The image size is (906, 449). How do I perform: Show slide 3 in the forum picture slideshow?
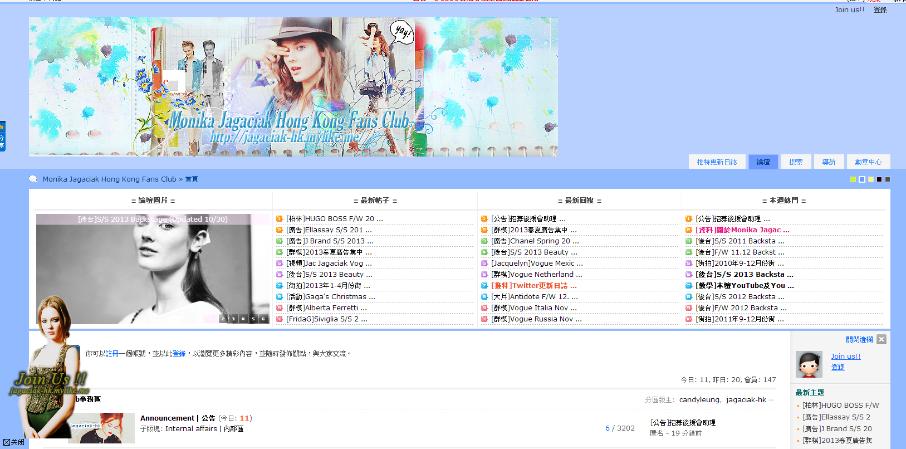pos(233,319)
